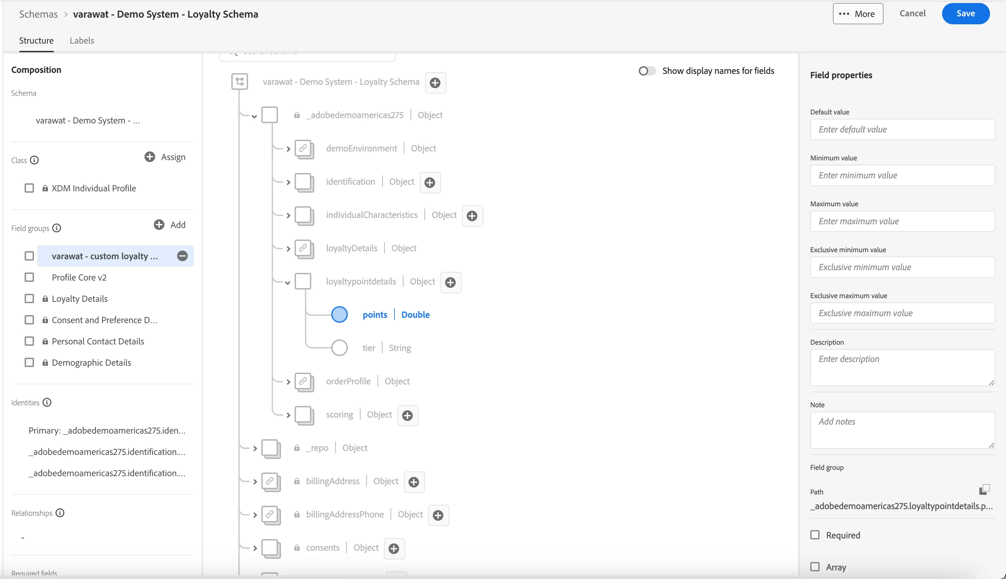The image size is (1006, 579).
Task: Select the points Double field
Action: pyautogui.click(x=396, y=314)
